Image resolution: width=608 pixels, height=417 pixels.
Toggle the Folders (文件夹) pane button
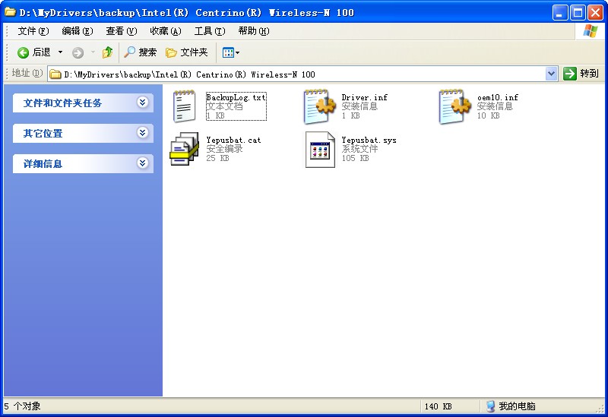(186, 52)
